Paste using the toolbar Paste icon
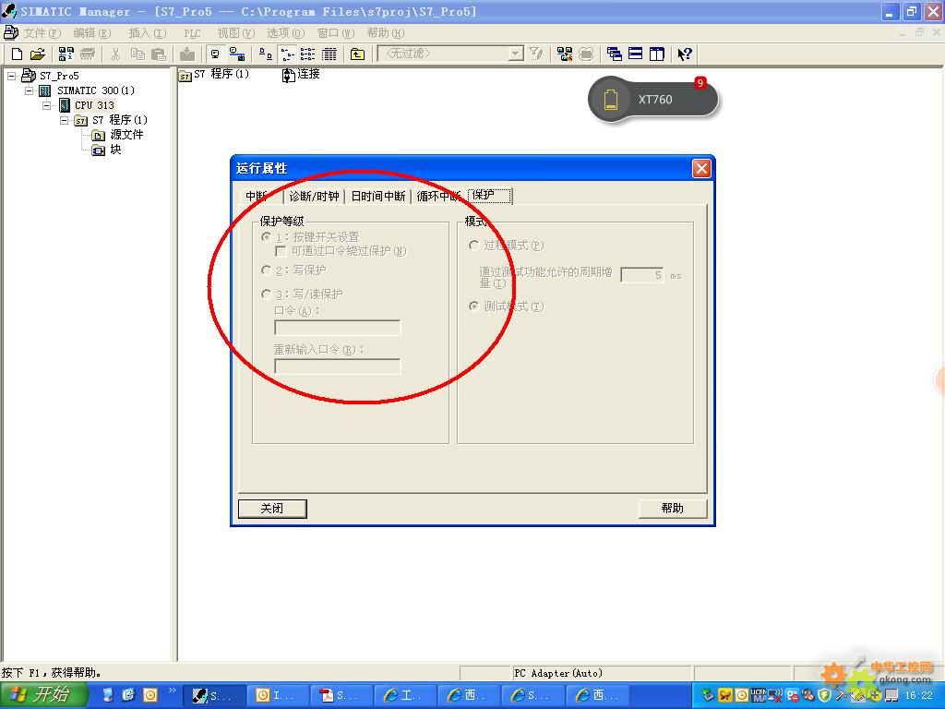Image resolution: width=945 pixels, height=709 pixels. click(x=159, y=54)
